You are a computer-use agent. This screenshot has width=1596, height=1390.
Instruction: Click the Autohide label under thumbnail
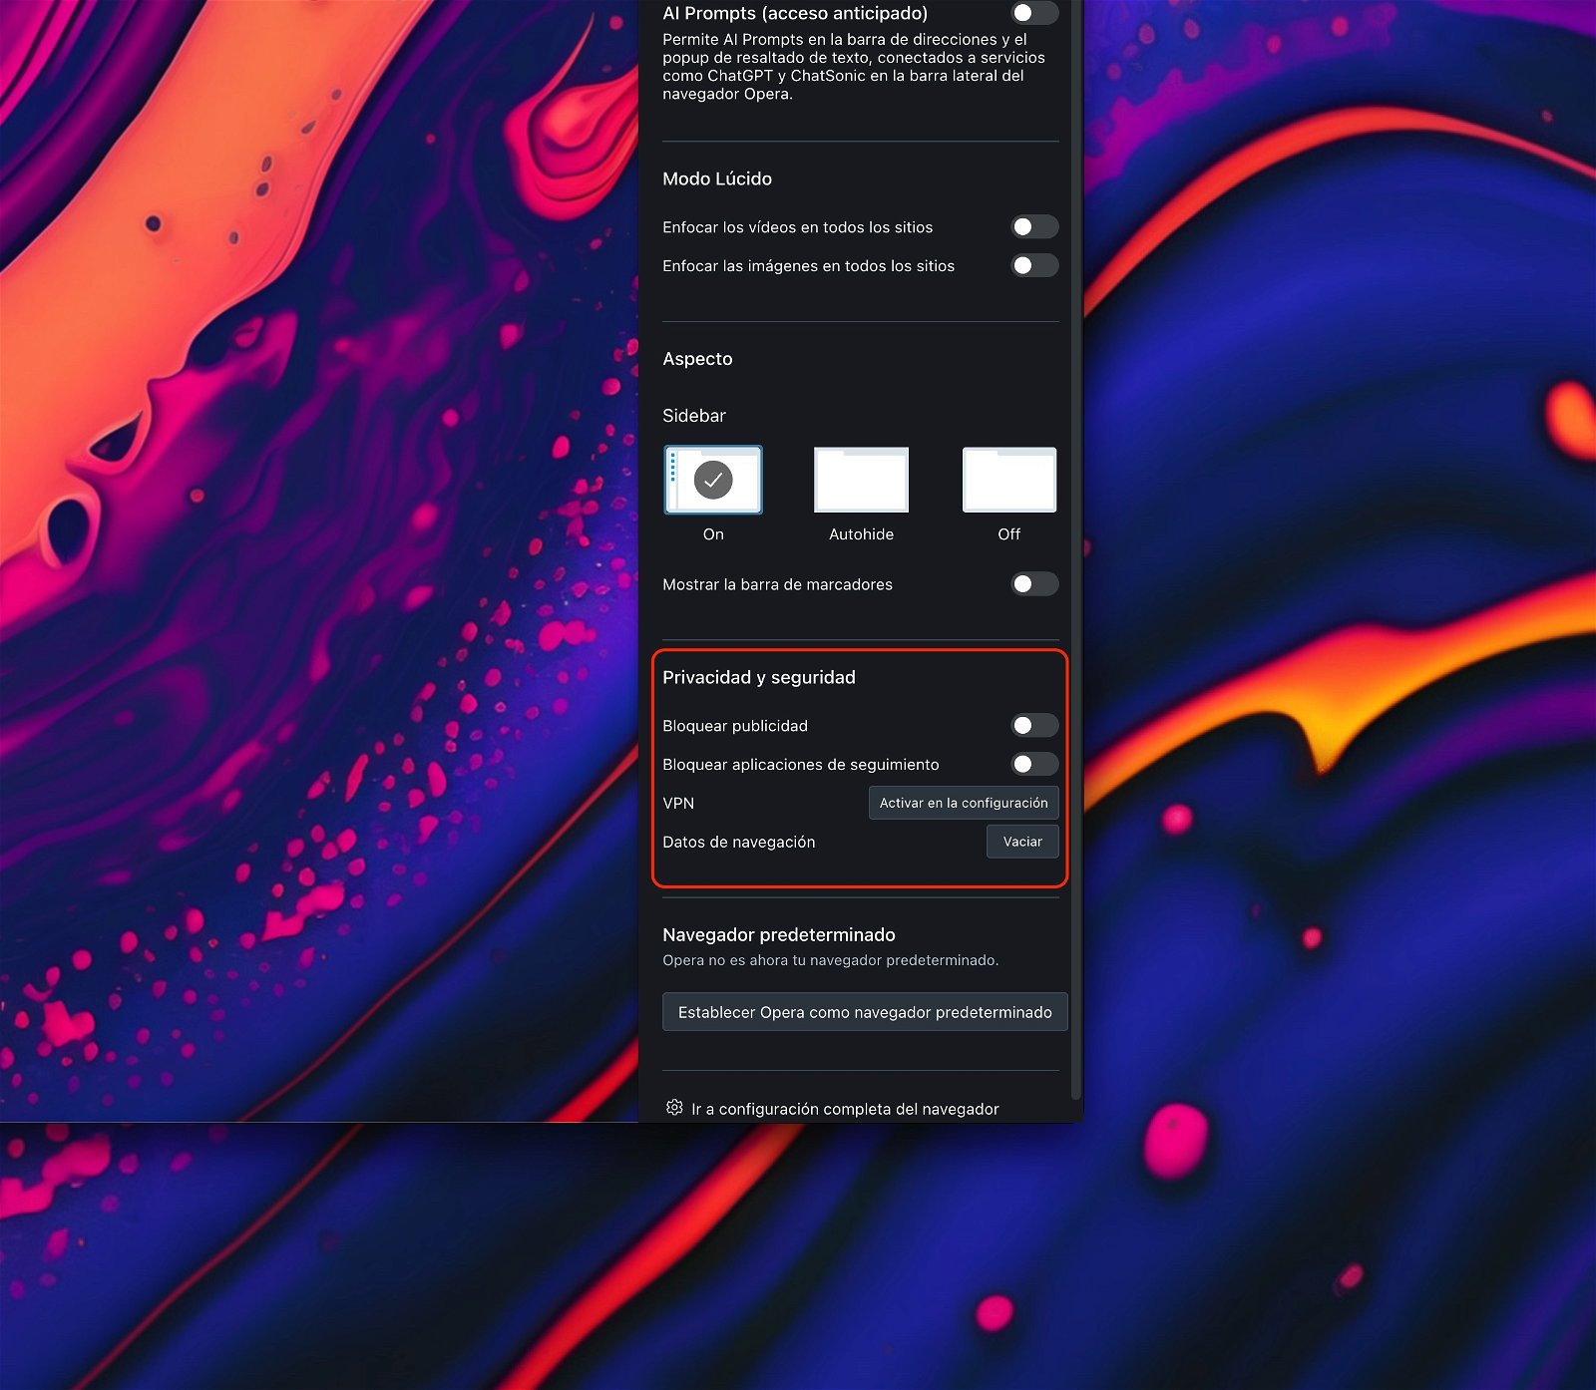[x=861, y=534]
